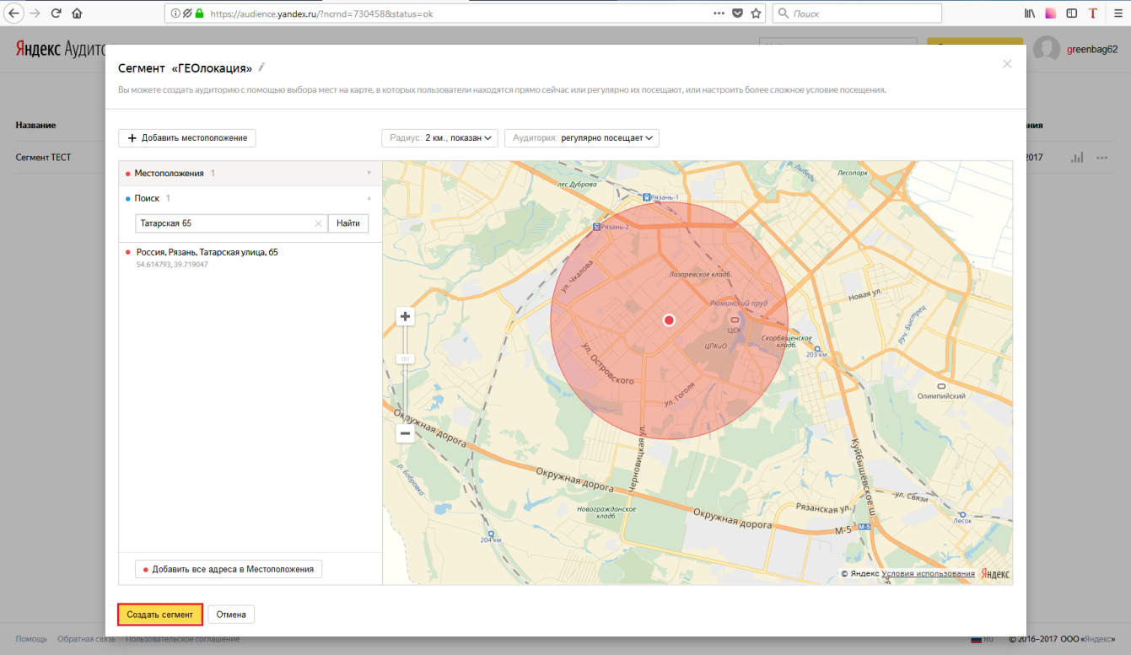Image resolution: width=1131 pixels, height=655 pixels.
Task: Zoom in on the map with plus
Action: pos(405,316)
